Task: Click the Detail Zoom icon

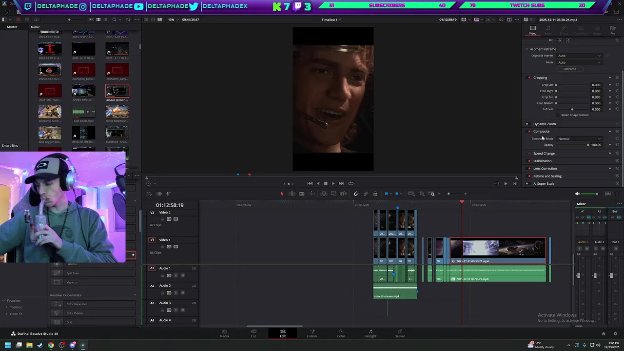Action: click(x=422, y=194)
